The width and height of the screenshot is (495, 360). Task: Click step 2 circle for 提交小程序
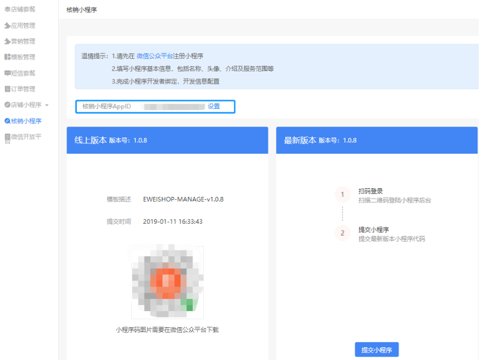click(342, 233)
